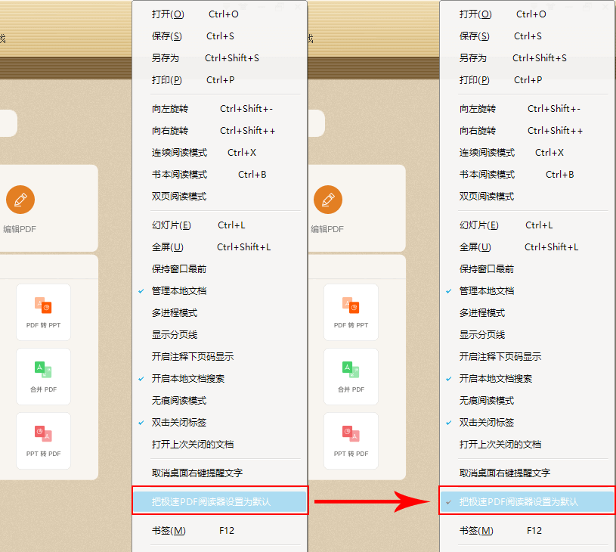
Task: Switch to 书本阅读模式 in the right-hand menu
Action: [x=528, y=175]
